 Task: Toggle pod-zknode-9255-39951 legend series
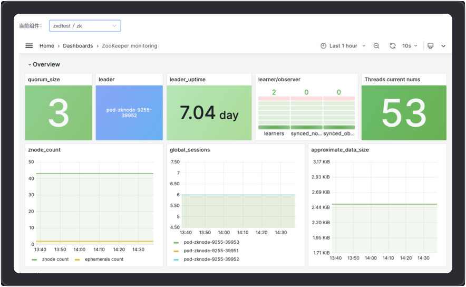pos(211,251)
